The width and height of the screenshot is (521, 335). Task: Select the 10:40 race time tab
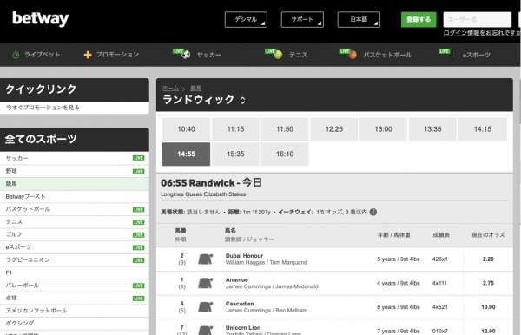pyautogui.click(x=186, y=129)
